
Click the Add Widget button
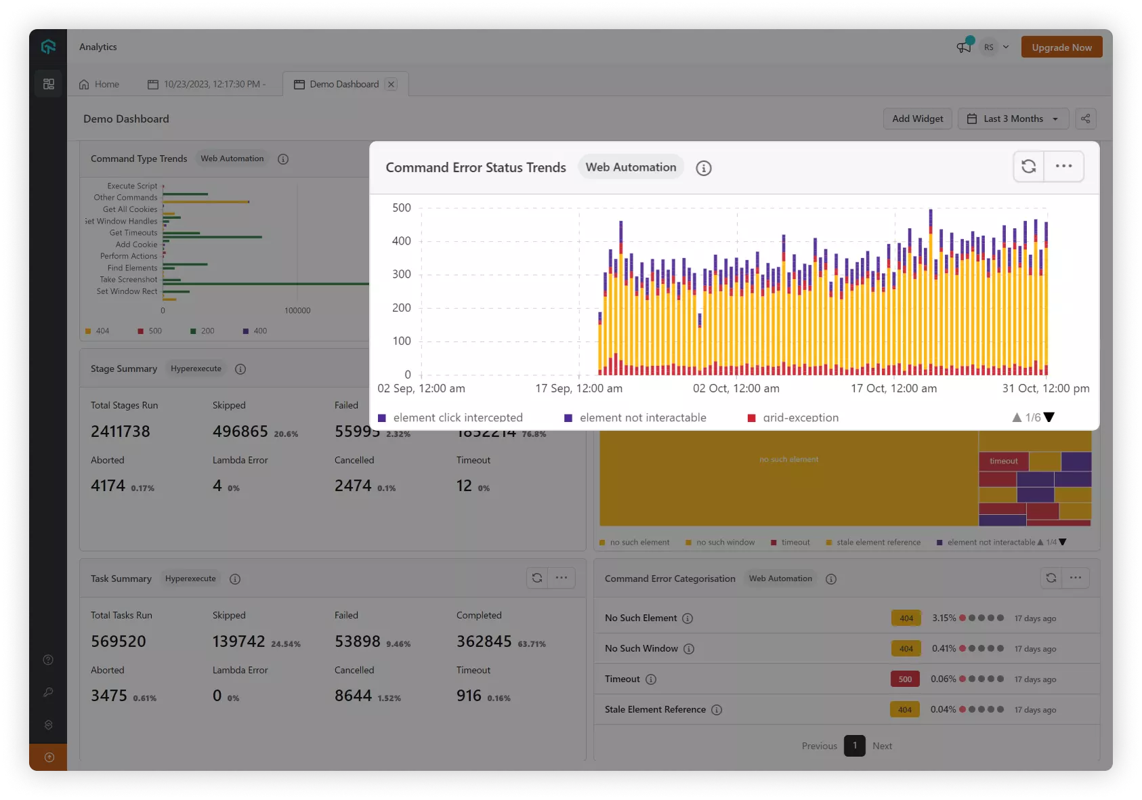tap(917, 119)
